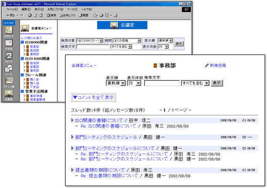Open the ヘルプ menu
Viewport: 267px width, 188px height.
pos(86,9)
